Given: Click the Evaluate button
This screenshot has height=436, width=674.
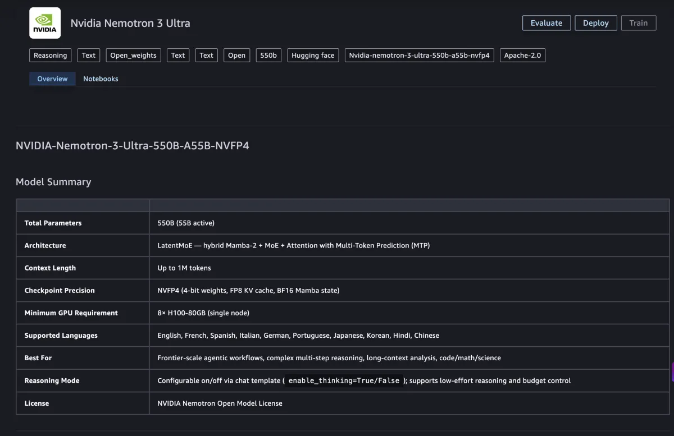Looking at the screenshot, I should click(547, 23).
